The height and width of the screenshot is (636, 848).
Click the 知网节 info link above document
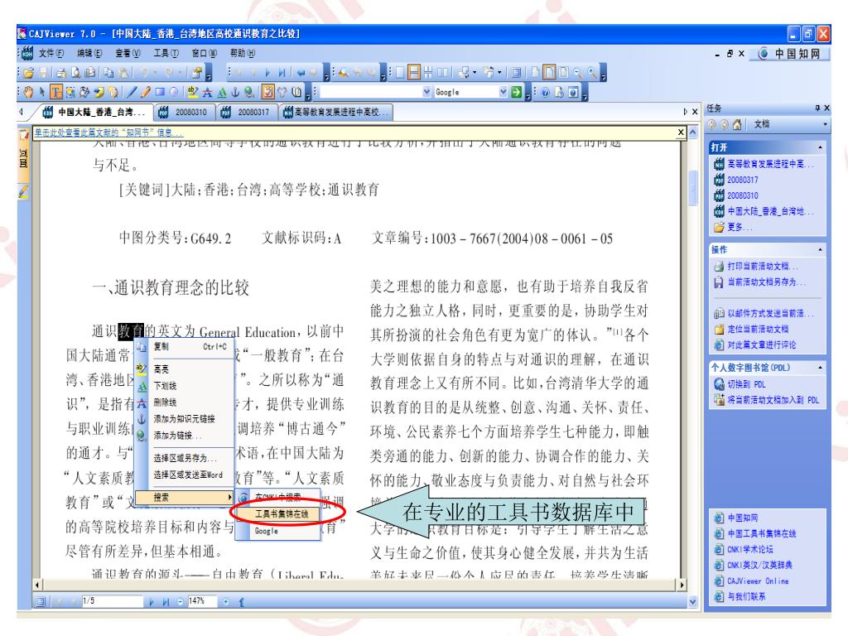point(108,132)
